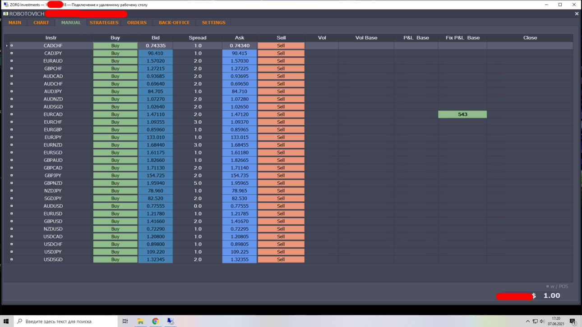Click the Instr column header
The width and height of the screenshot is (582, 327).
51,38
